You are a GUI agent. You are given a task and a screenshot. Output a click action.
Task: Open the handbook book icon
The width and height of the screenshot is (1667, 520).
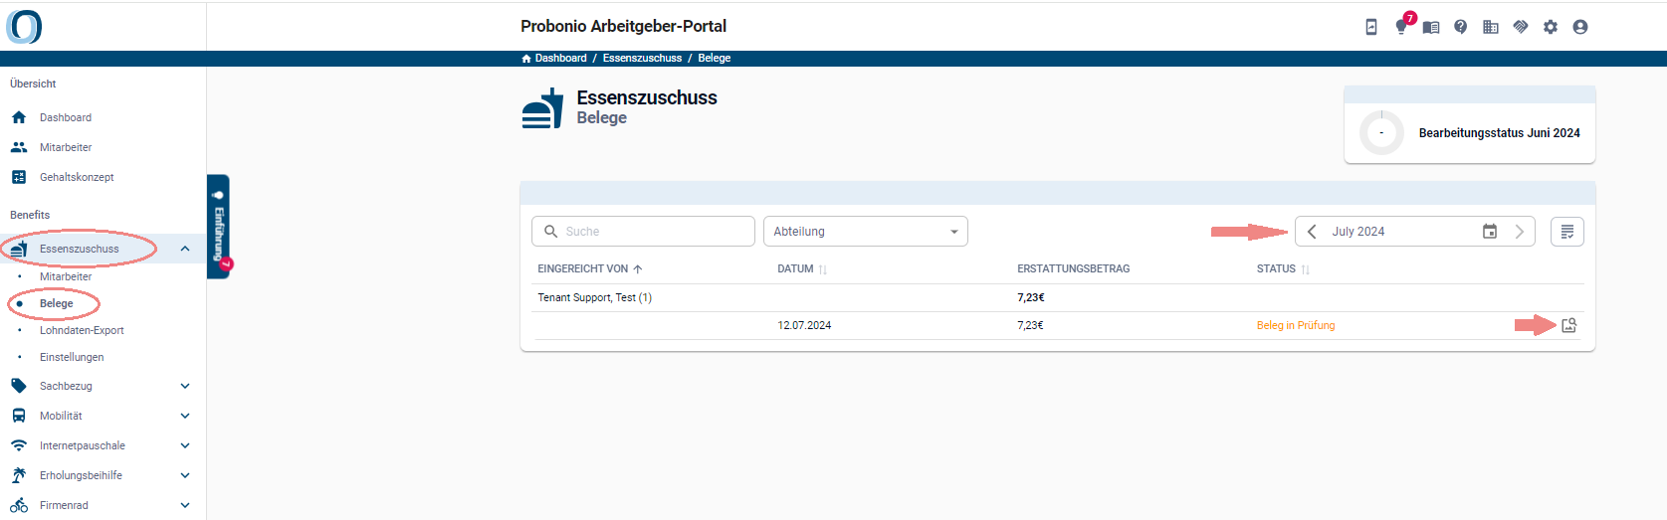pos(1431,27)
